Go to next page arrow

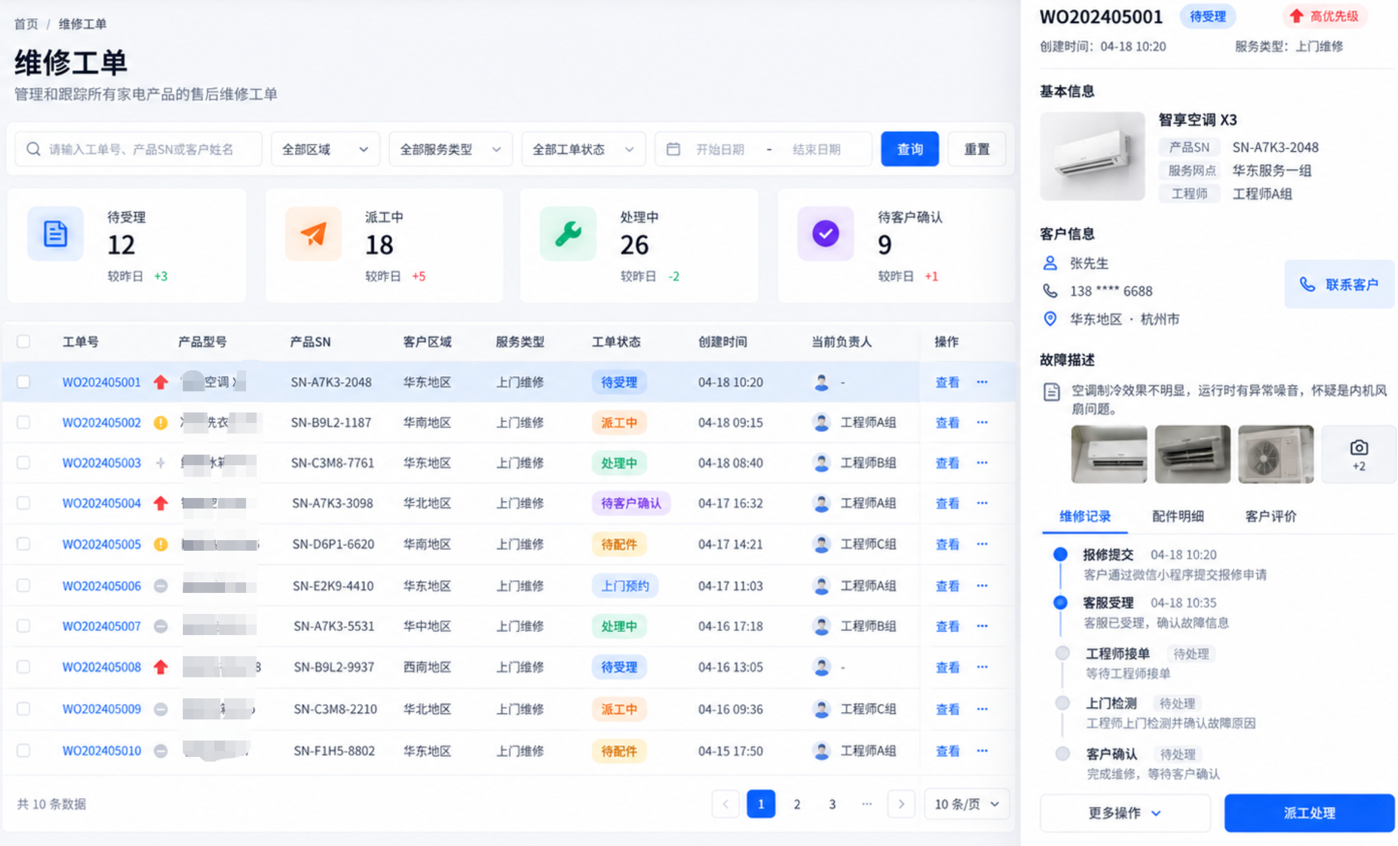pyautogui.click(x=901, y=804)
